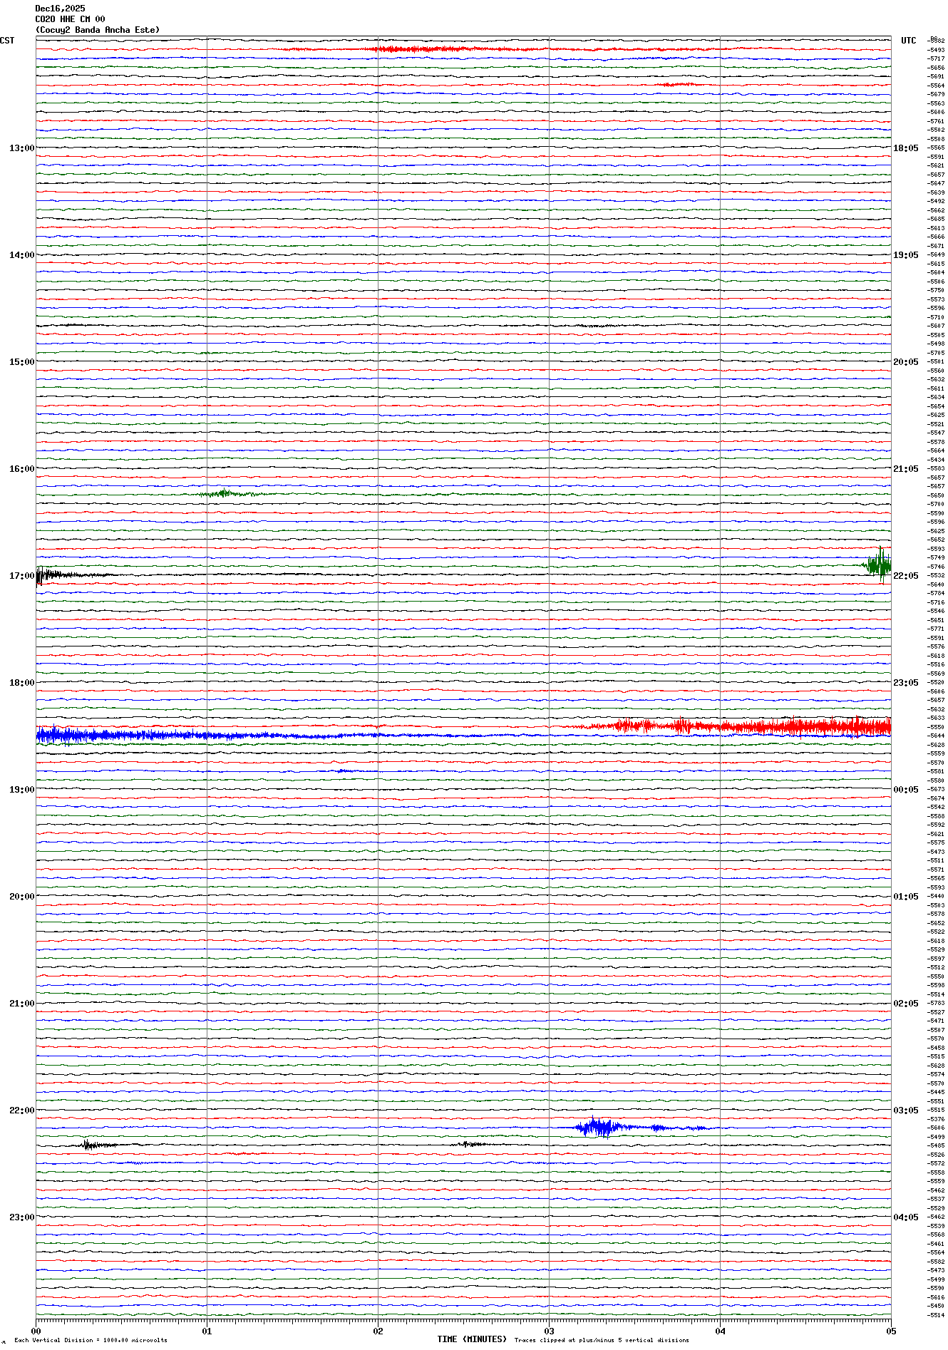This screenshot has height=1350, width=948.
Task: Select the 04 minute mark on the bottom axis
Action: click(x=720, y=1331)
